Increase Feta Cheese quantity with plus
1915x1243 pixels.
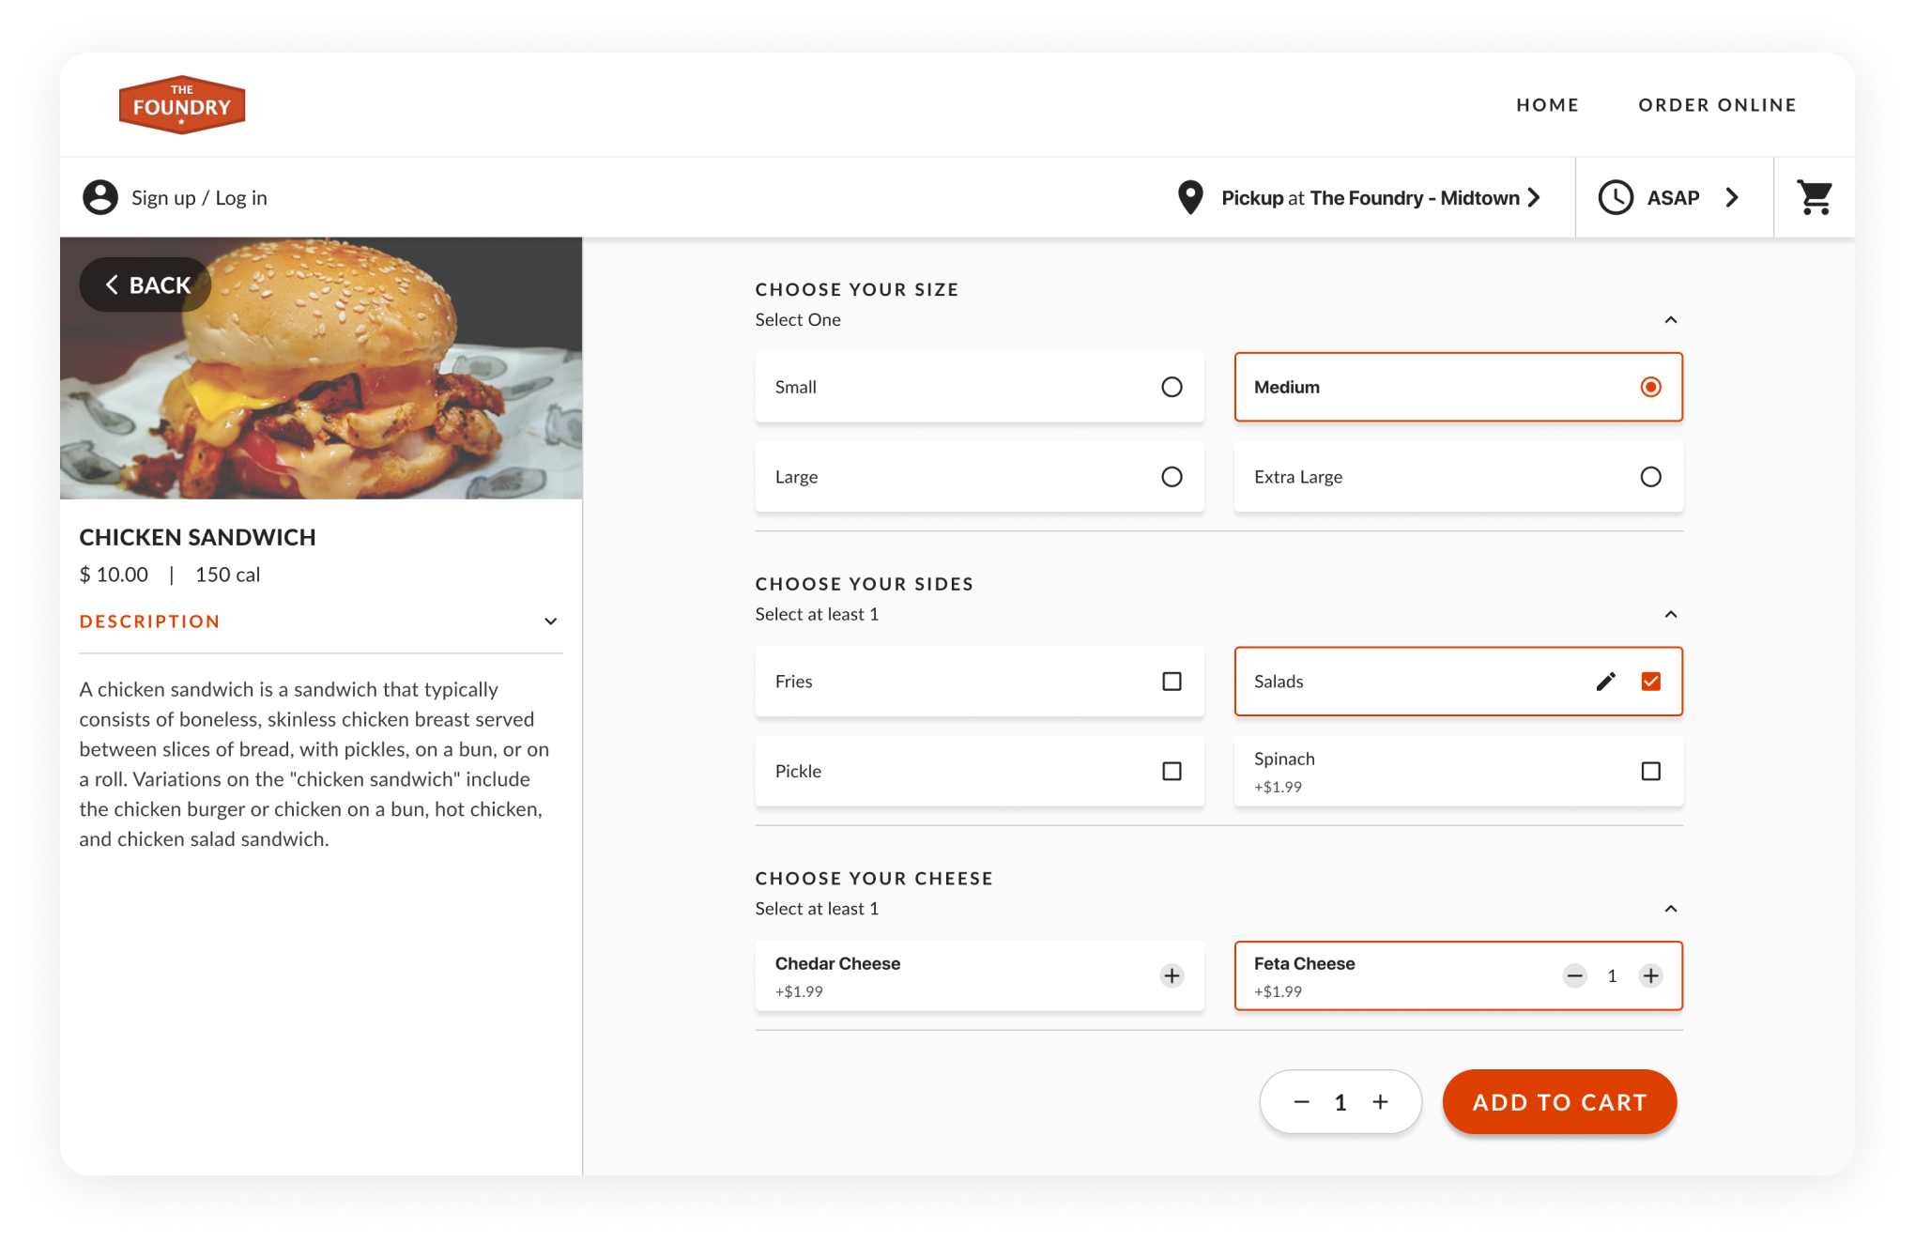[x=1650, y=976]
